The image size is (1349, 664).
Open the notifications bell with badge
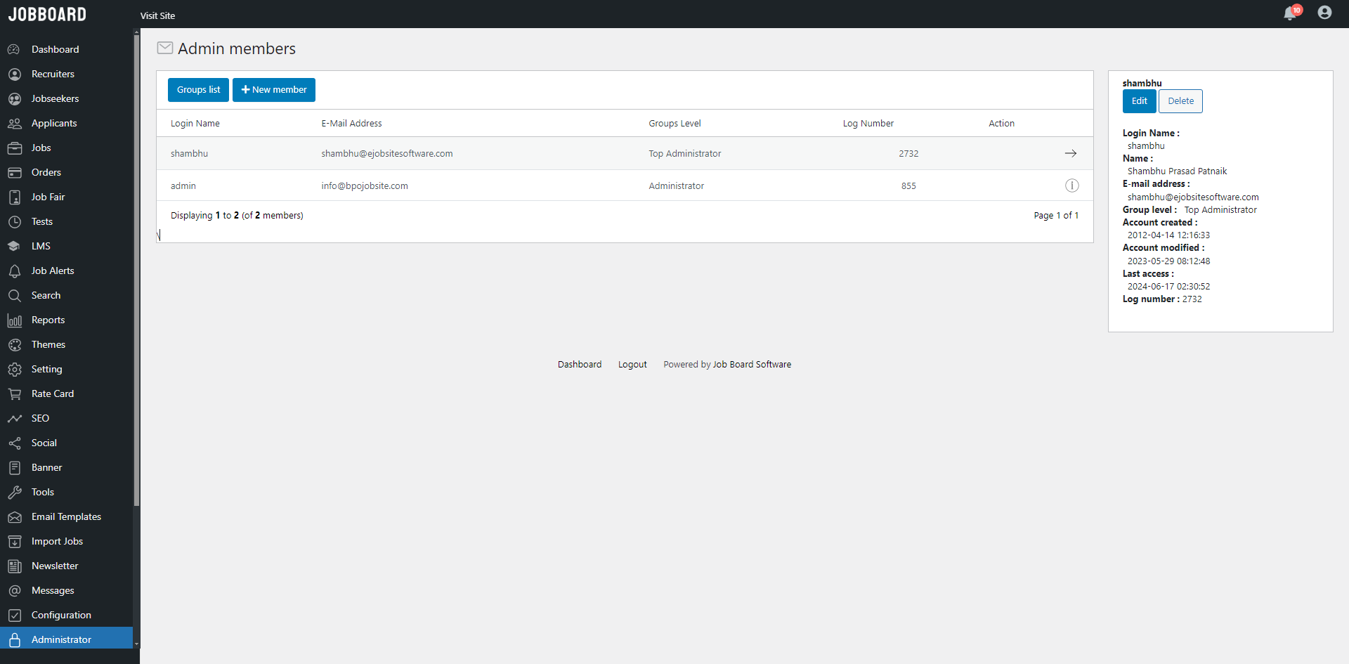coord(1291,13)
